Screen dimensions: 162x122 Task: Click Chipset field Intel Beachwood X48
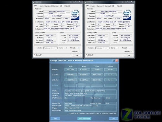pyautogui.click(x=90, y=108)
